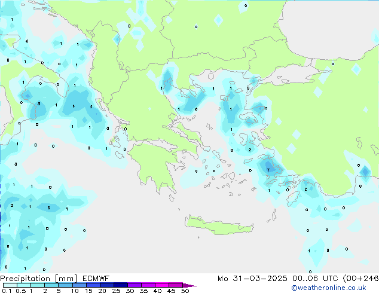Click the 45–50 mm legend color swatch

[176, 285]
